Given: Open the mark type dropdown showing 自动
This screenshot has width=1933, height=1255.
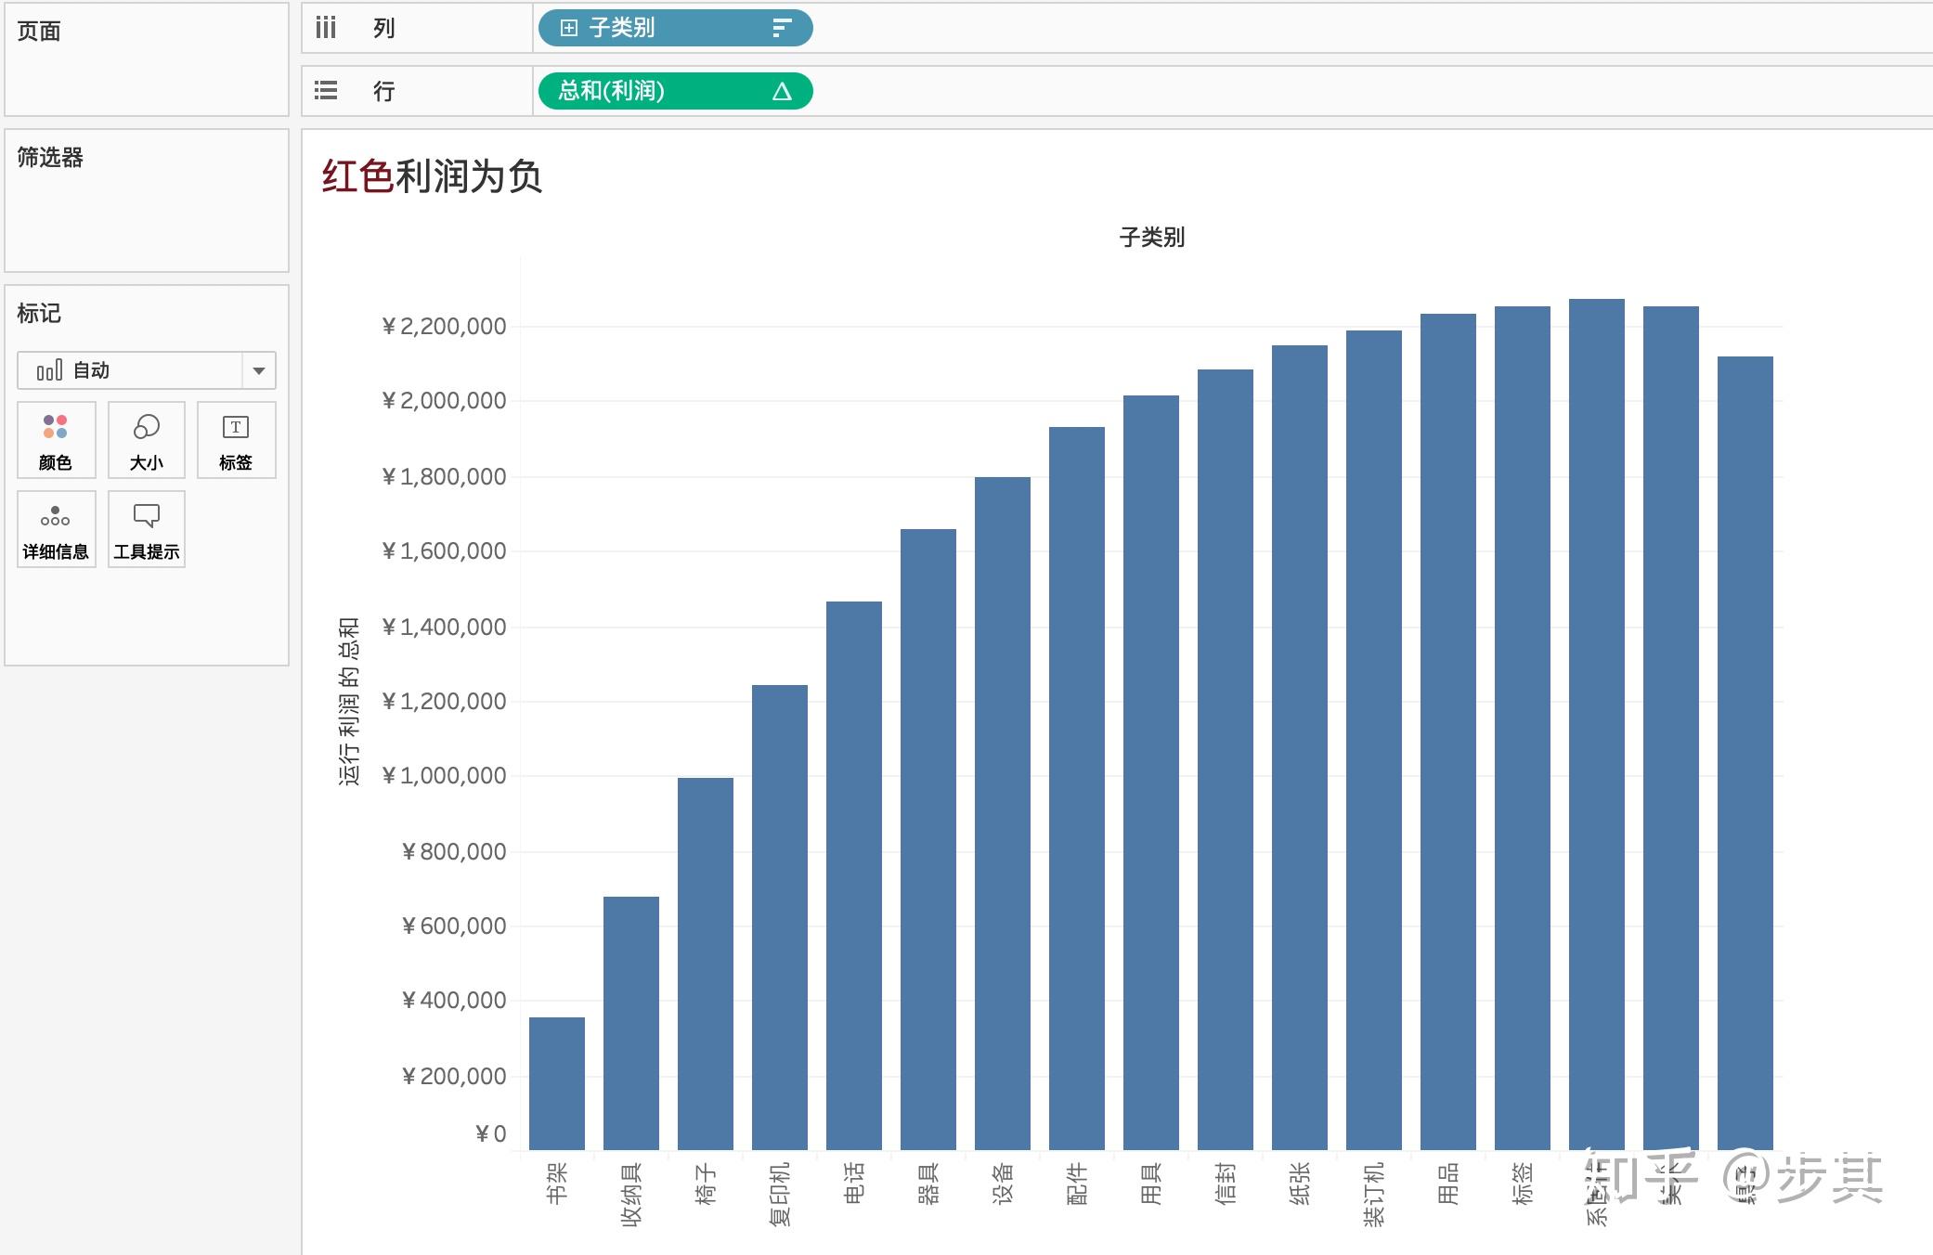Looking at the screenshot, I should pos(147,370).
